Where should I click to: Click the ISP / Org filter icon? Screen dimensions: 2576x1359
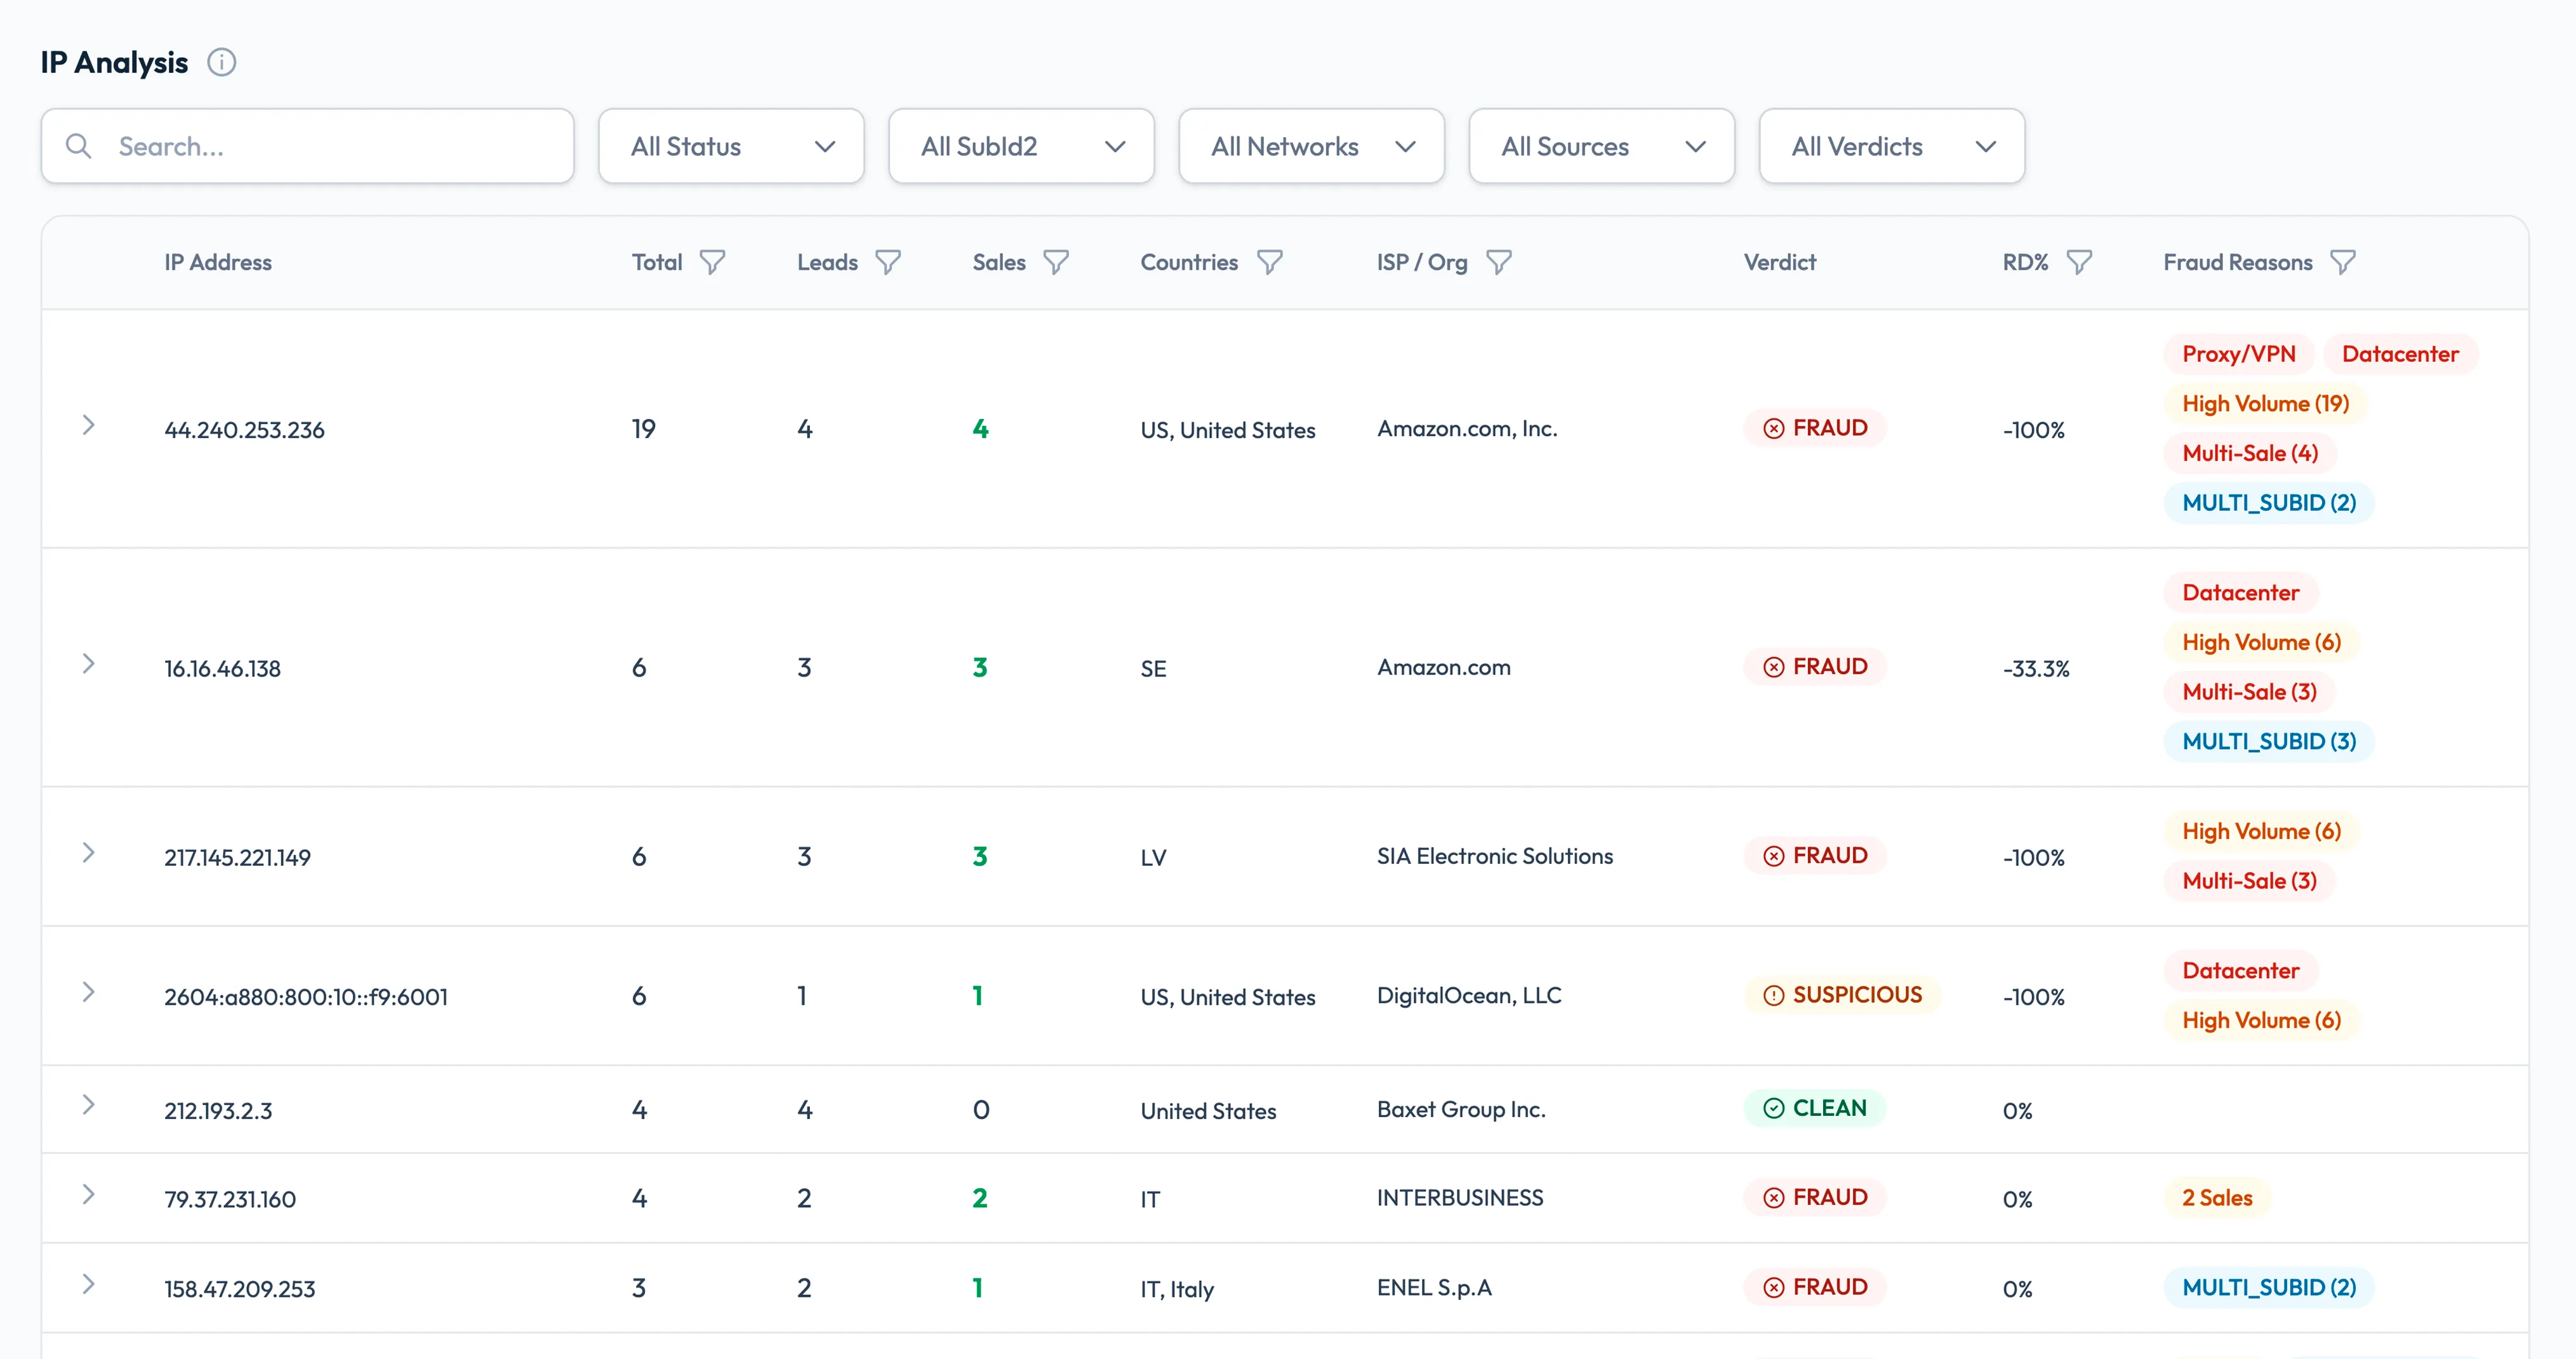pyautogui.click(x=1499, y=262)
